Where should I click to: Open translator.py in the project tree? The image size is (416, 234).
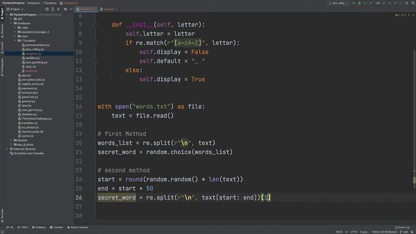pyautogui.click(x=27, y=123)
